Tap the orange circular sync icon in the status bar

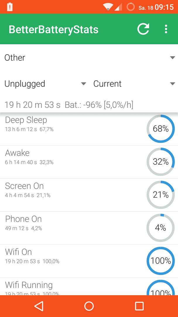point(130,7)
